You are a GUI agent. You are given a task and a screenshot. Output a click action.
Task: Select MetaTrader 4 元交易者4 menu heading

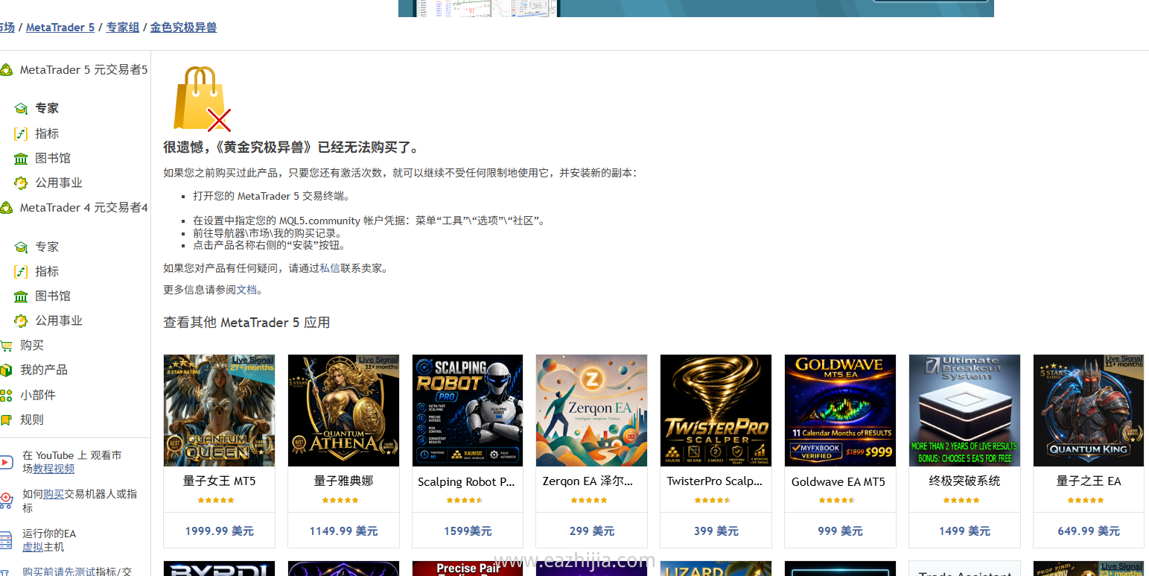[x=84, y=208]
